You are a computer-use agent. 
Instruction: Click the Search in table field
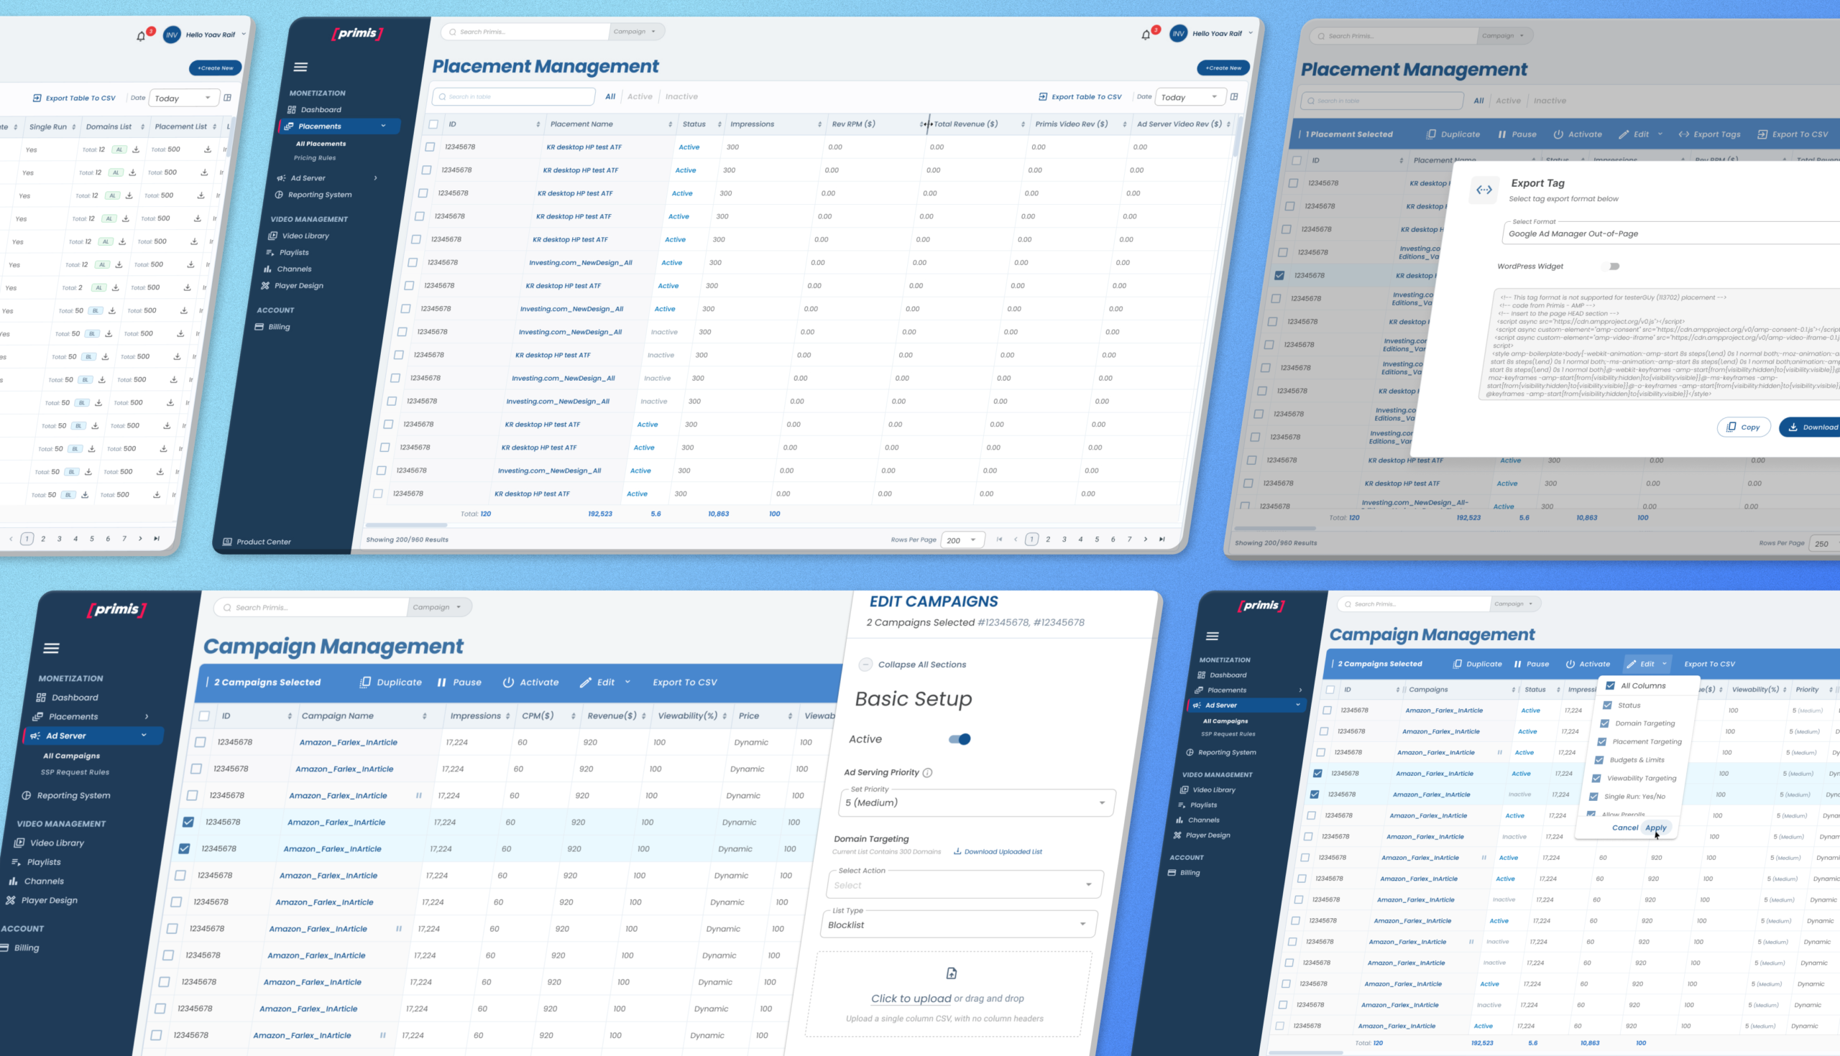514,96
